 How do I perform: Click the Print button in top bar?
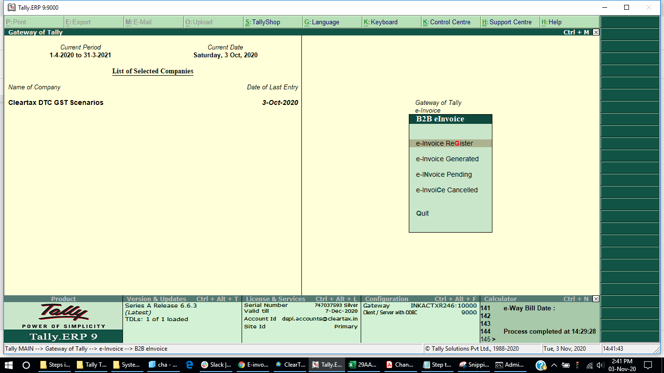click(34, 22)
